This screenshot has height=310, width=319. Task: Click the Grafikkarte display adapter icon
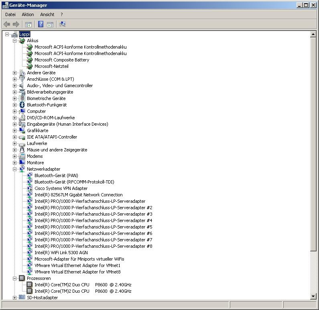pyautogui.click(x=22, y=131)
